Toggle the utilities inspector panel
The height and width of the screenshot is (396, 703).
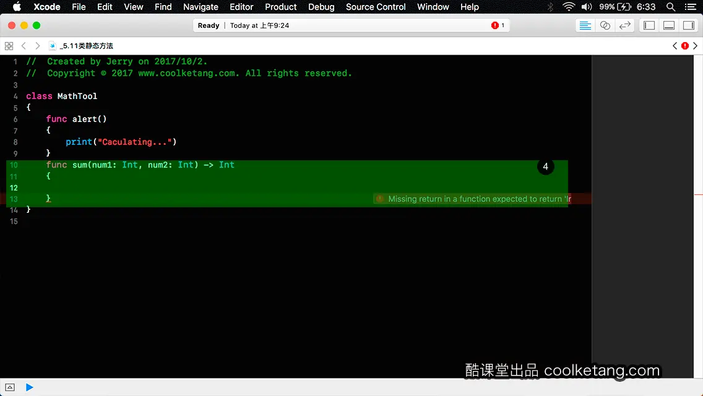coord(689,25)
